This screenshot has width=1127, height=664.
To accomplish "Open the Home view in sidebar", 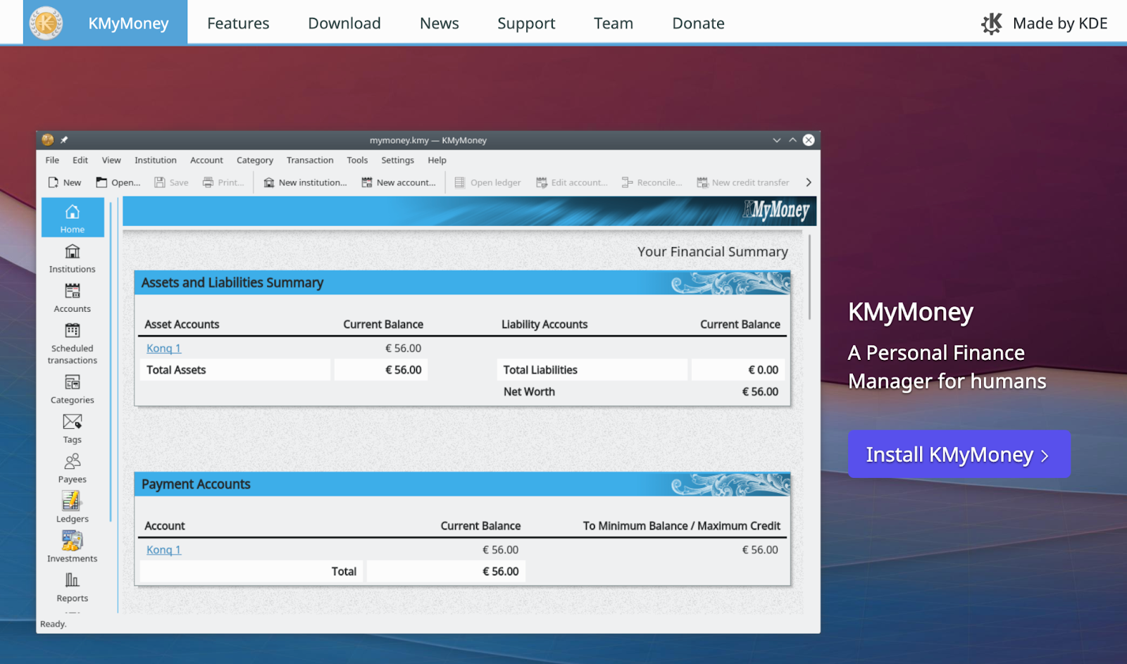I will pos(73,218).
